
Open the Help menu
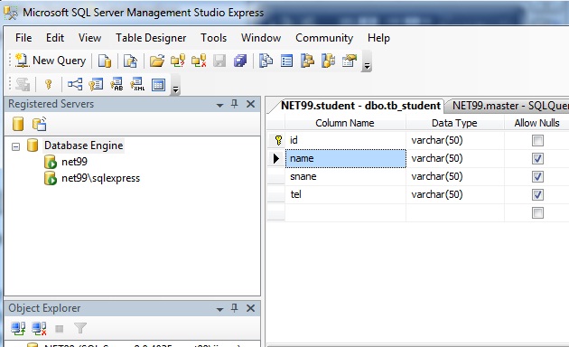378,38
